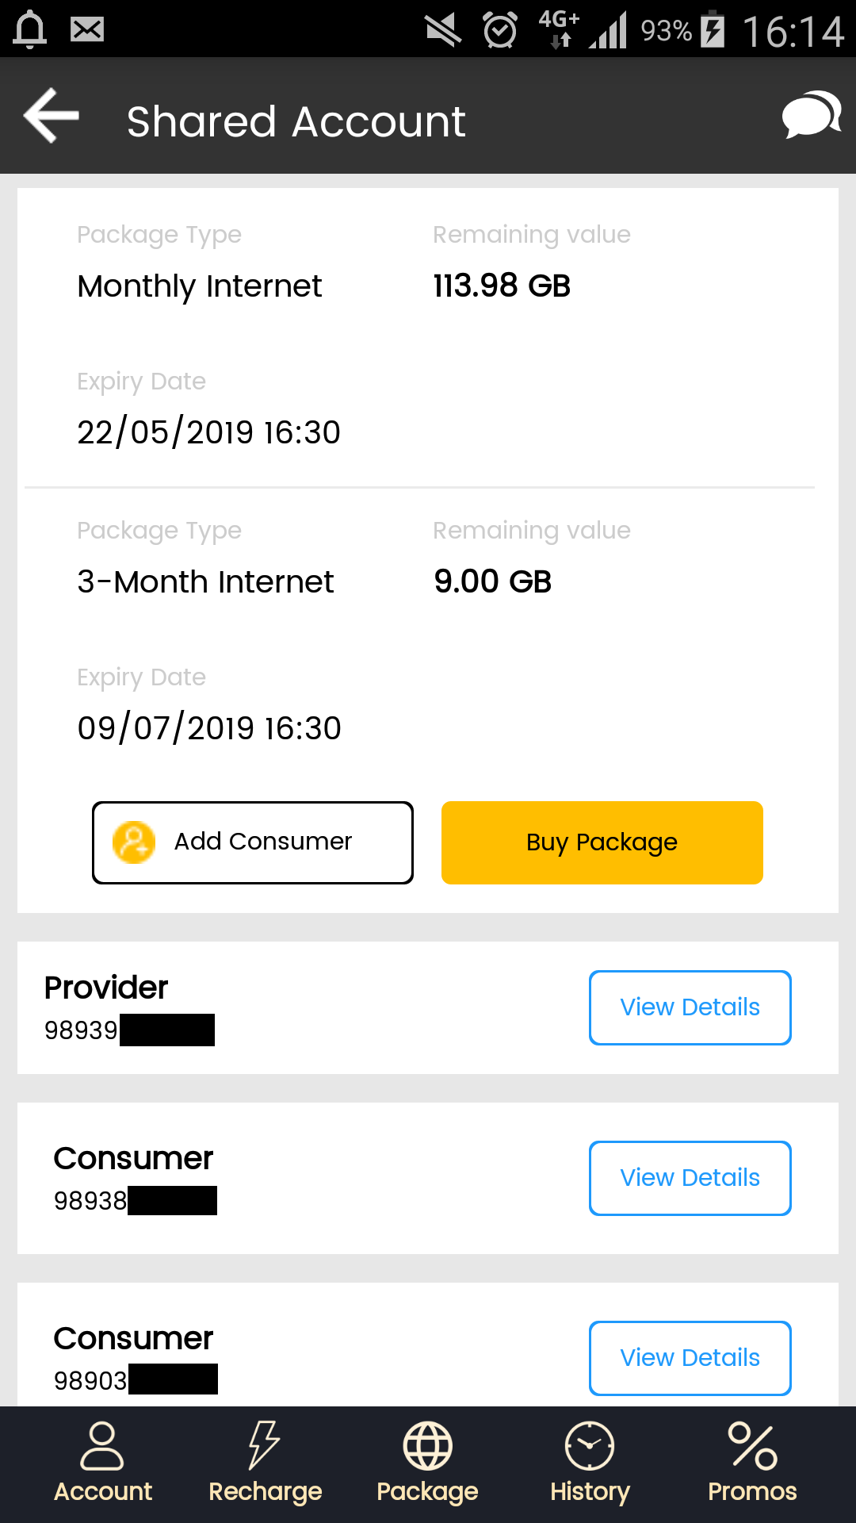Viewport: 856px width, 1523px height.
Task: Select the Monthly Internet package entry
Action: pyautogui.click(x=200, y=286)
